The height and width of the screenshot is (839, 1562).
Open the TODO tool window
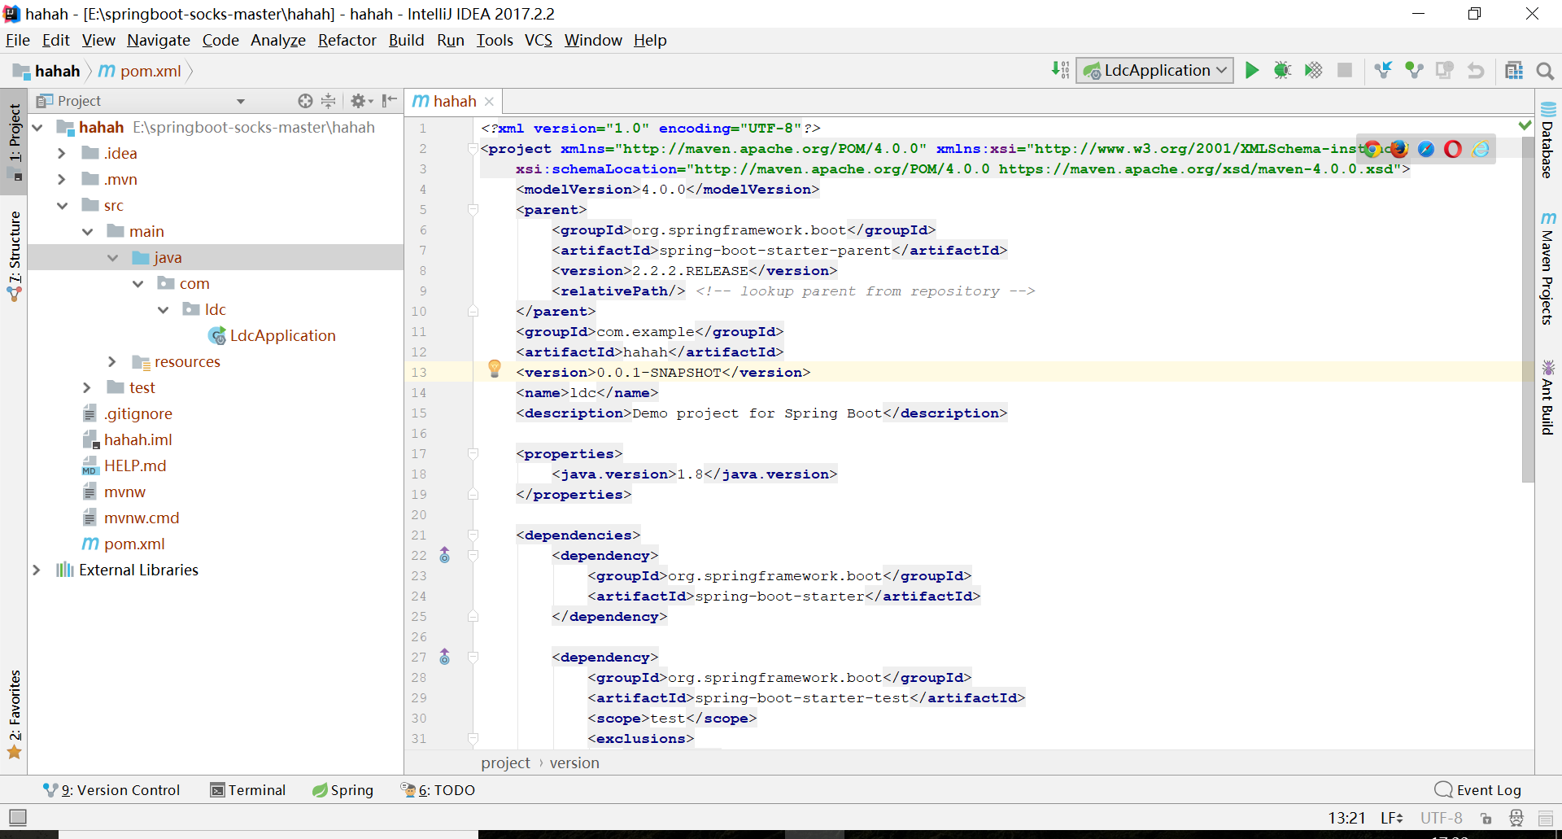click(438, 789)
